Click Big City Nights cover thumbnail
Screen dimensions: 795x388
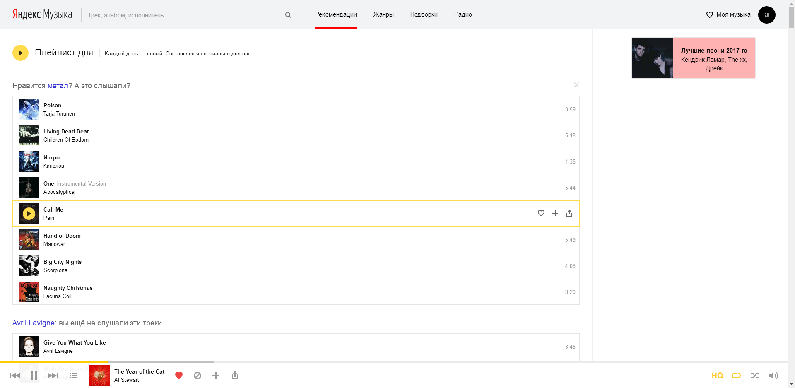point(29,266)
